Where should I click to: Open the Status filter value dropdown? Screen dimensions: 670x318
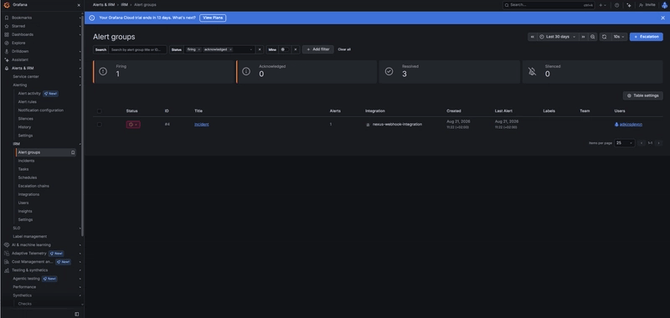pos(250,49)
